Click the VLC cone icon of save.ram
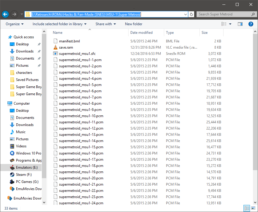The width and height of the screenshot is (258, 212). click(x=56, y=47)
